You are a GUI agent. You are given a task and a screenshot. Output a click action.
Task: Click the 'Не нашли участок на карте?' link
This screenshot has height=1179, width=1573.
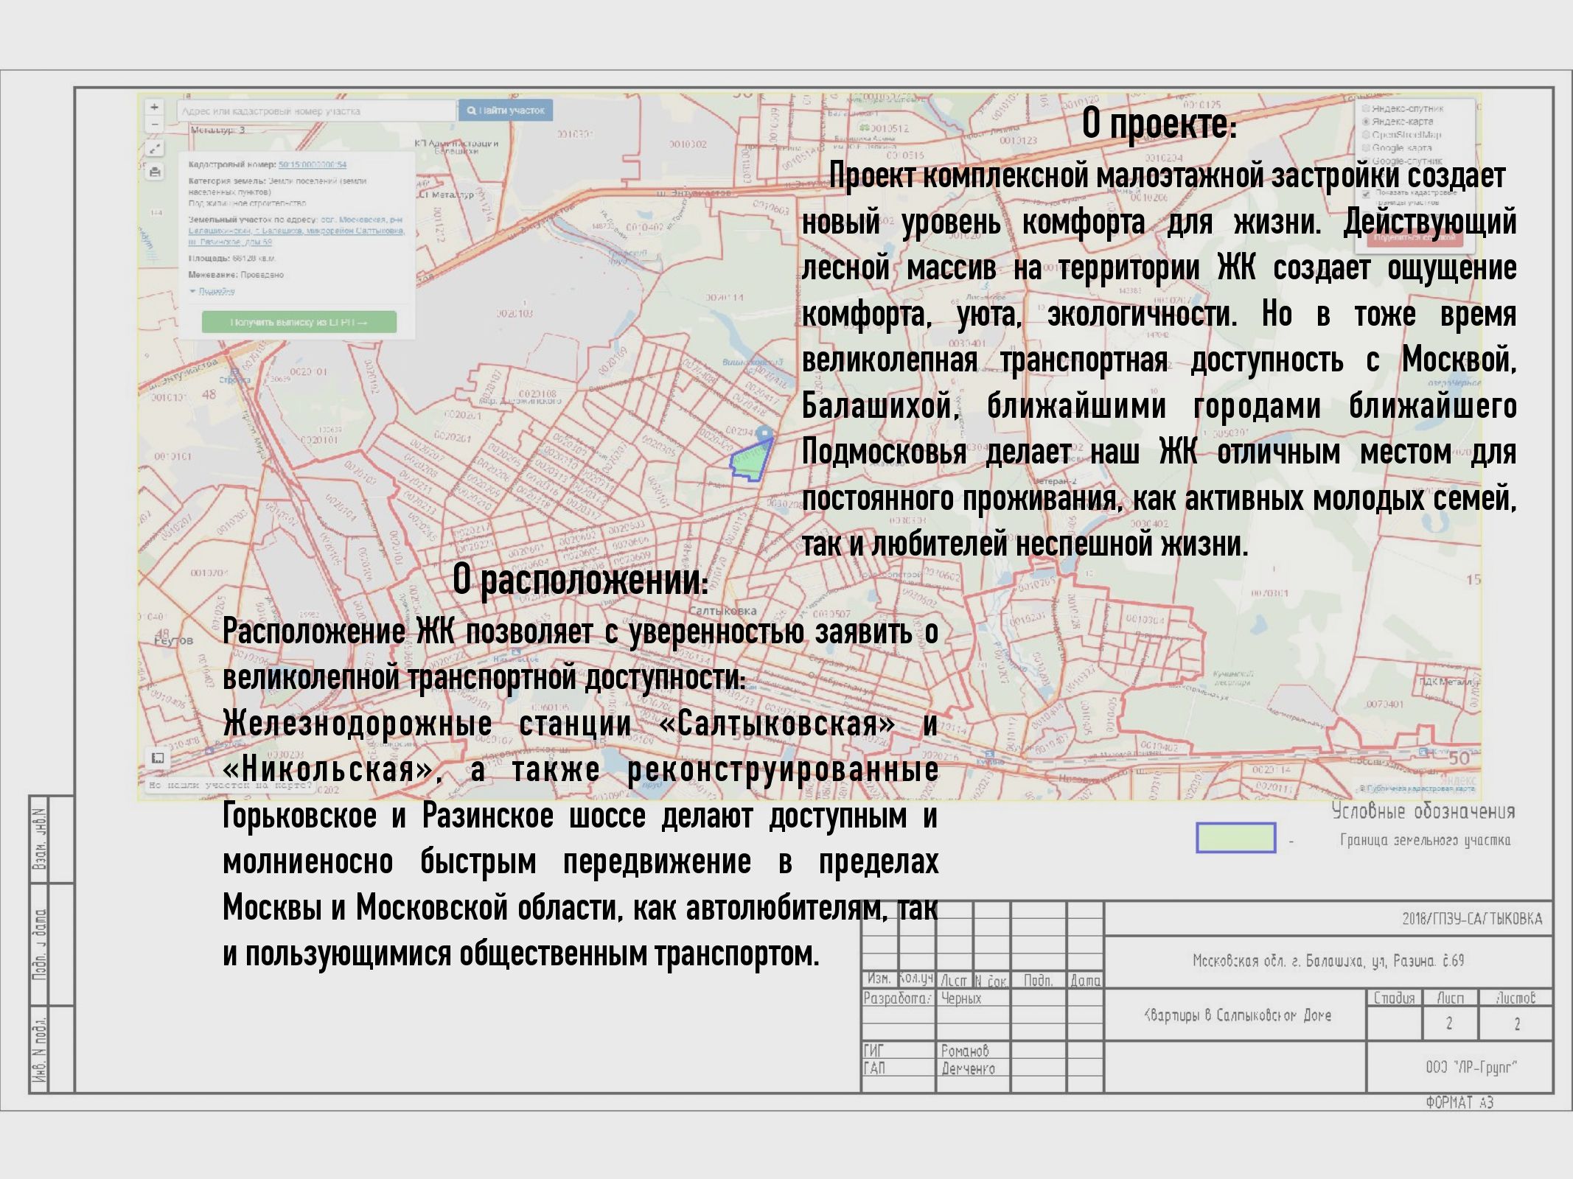click(231, 786)
